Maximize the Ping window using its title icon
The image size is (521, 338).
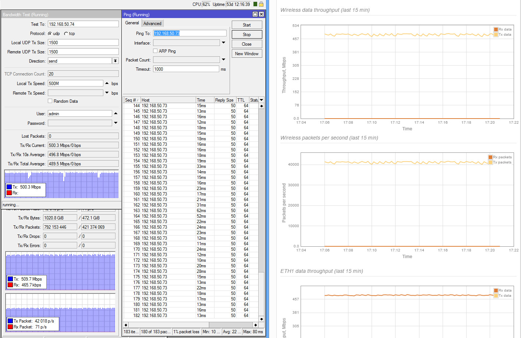255,14
